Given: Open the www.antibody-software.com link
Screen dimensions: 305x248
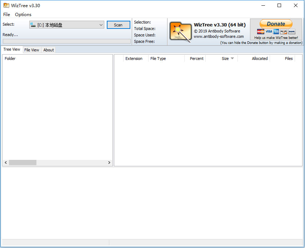Looking at the screenshot, I should (219, 36).
